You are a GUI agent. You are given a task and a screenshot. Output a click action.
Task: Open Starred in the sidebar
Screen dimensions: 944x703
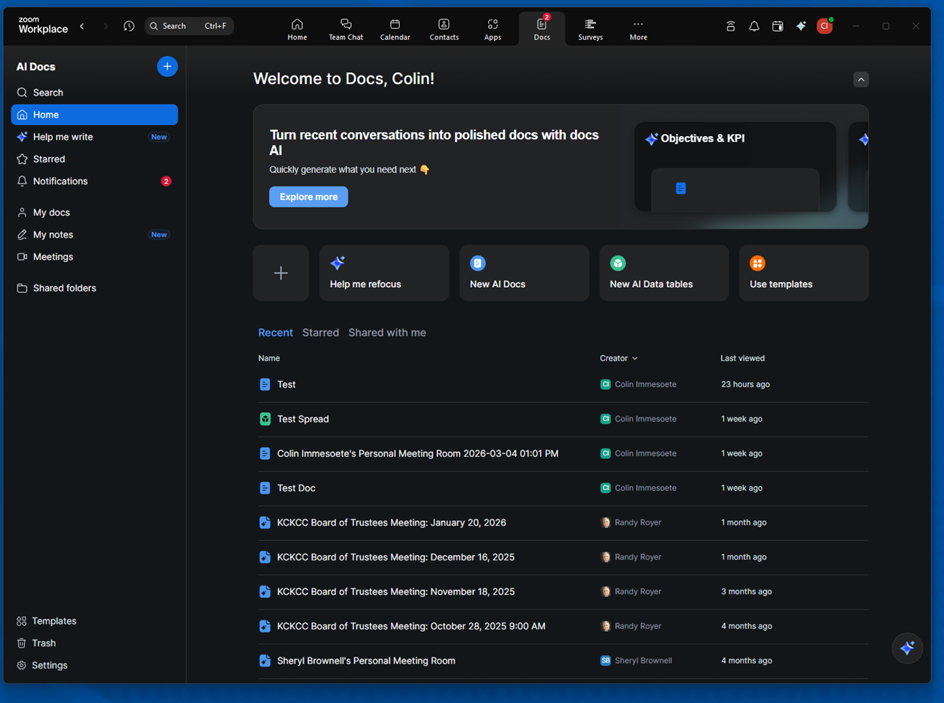pos(94,159)
